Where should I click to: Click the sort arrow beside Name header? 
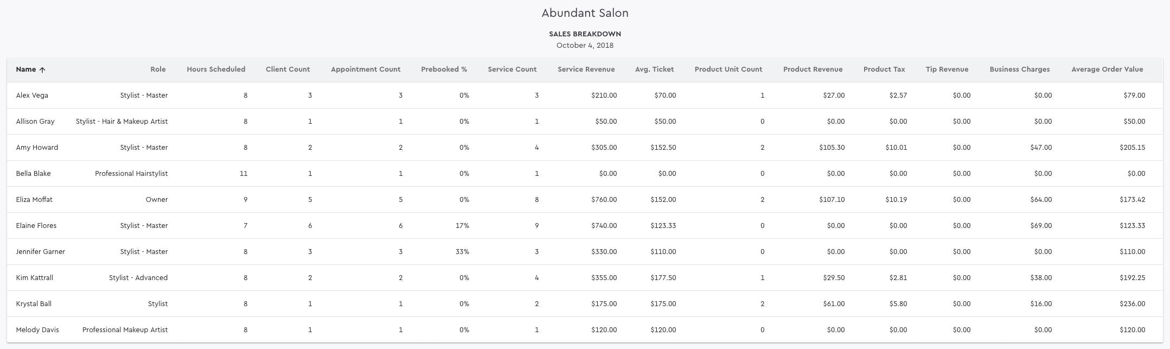[x=42, y=70]
